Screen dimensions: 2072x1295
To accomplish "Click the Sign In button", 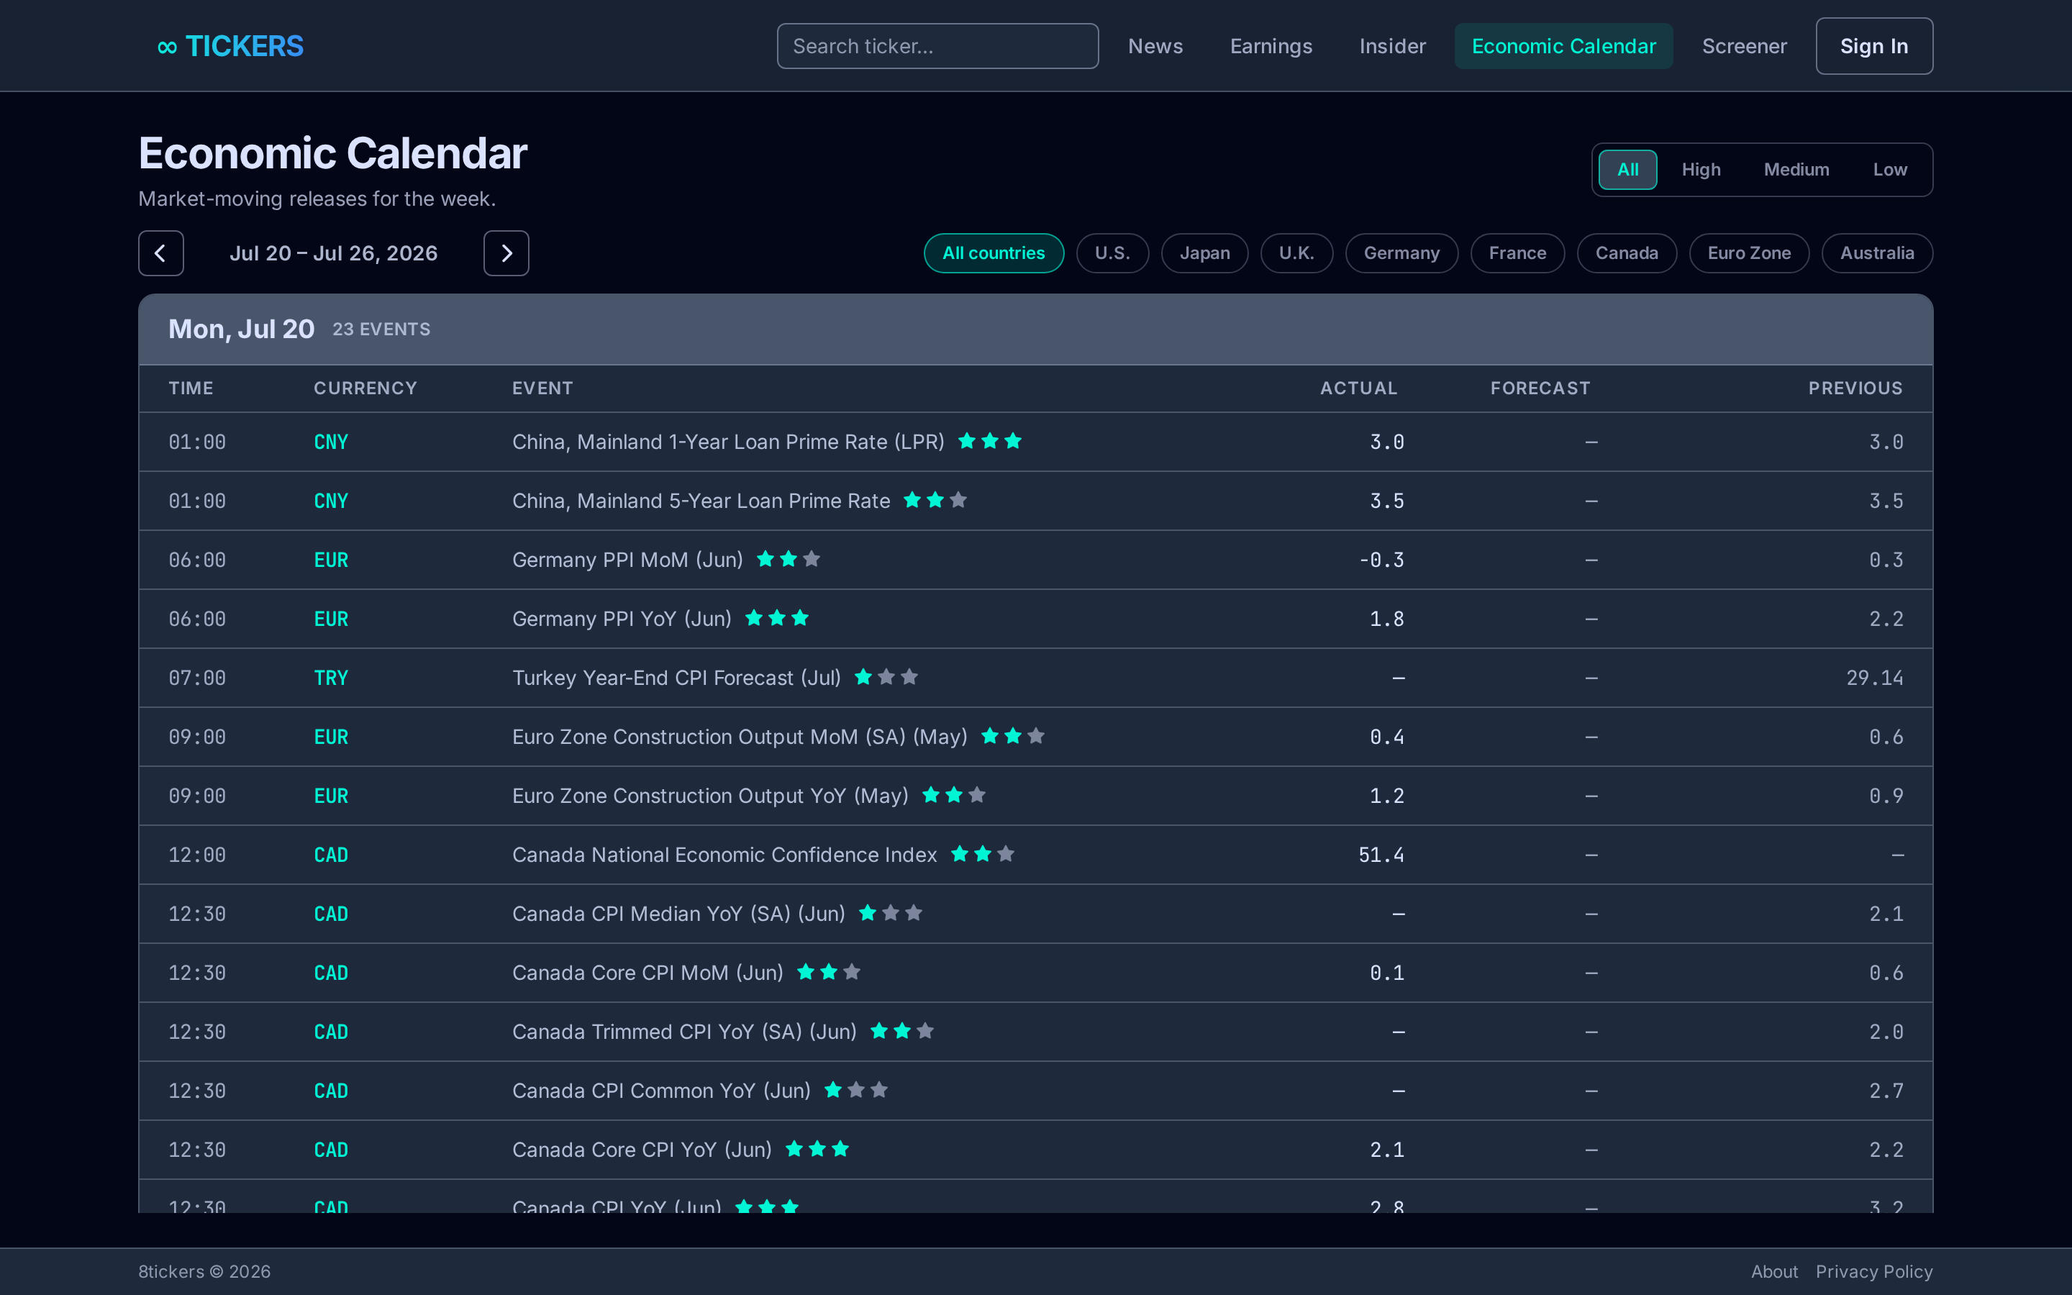I will [x=1874, y=46].
